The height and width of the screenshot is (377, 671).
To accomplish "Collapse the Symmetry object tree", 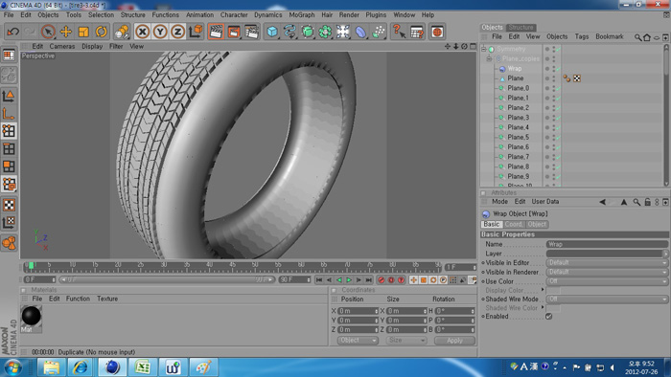I will click(483, 49).
